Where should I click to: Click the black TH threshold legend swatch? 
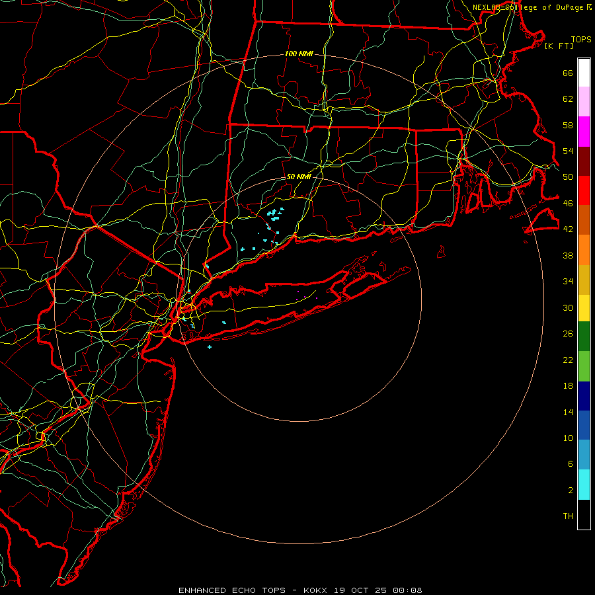tap(584, 514)
